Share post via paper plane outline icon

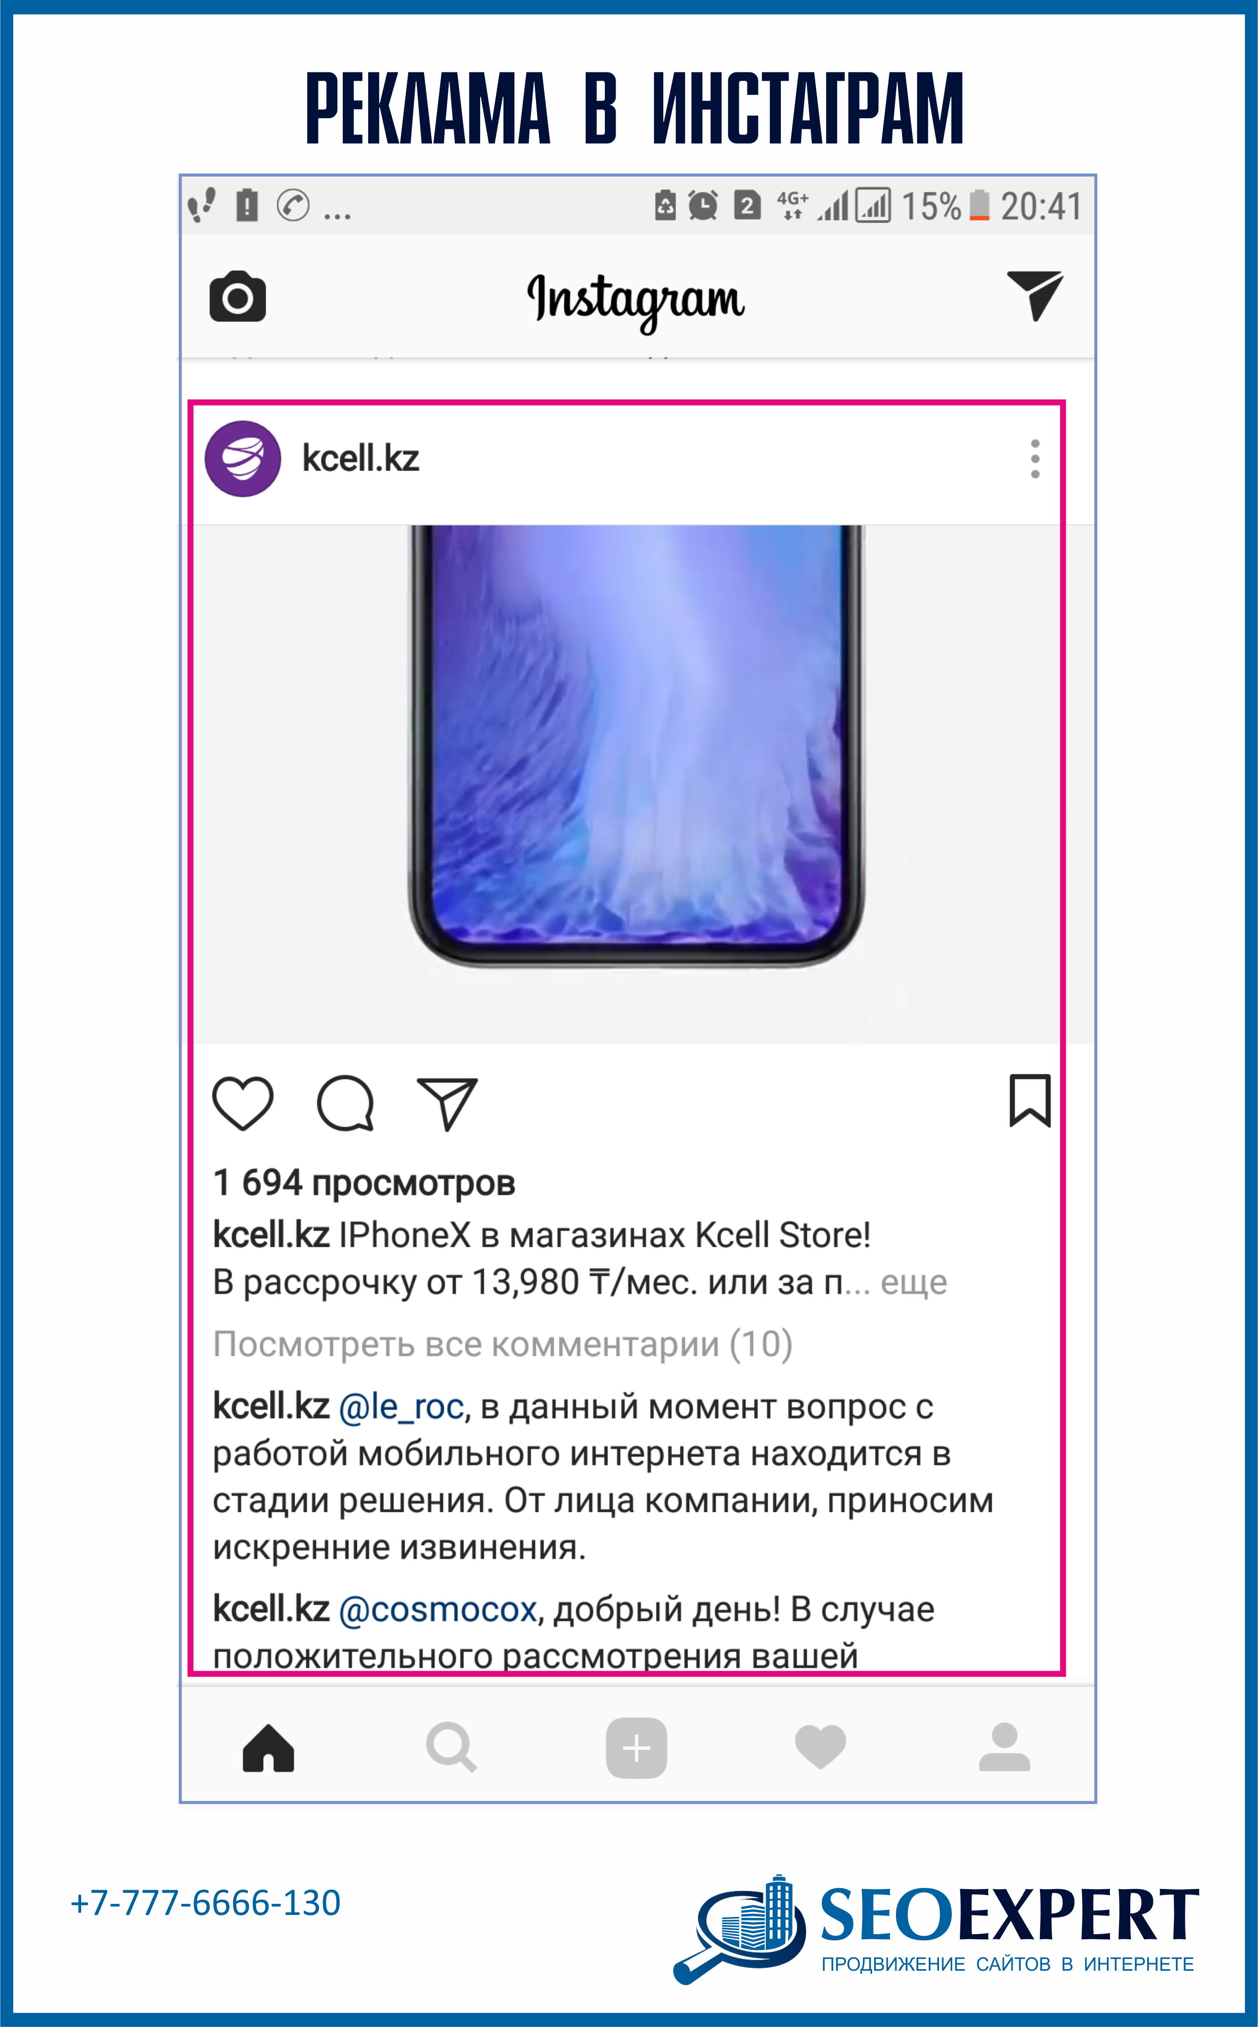(448, 1104)
